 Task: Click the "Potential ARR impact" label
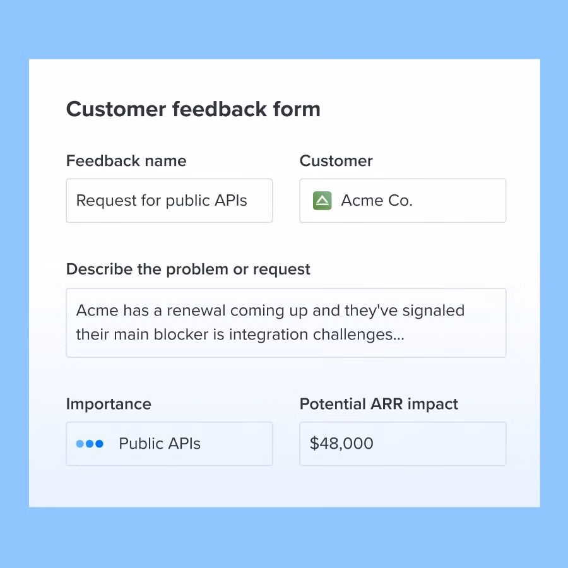[x=379, y=404]
